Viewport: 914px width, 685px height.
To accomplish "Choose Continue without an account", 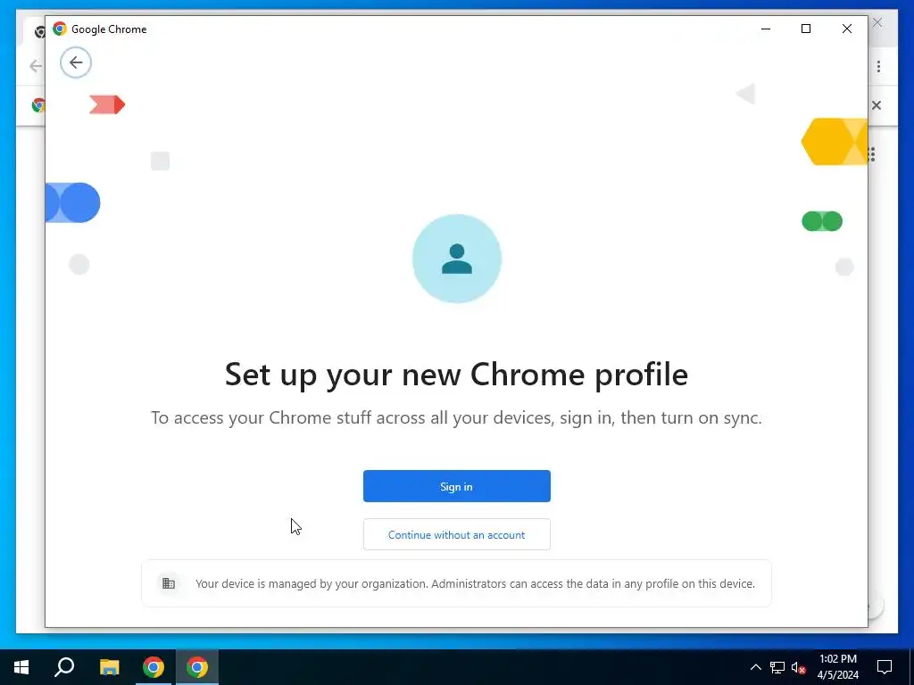I will pyautogui.click(x=456, y=534).
